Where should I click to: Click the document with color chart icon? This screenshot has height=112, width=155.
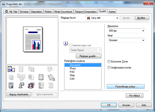click(11, 85)
